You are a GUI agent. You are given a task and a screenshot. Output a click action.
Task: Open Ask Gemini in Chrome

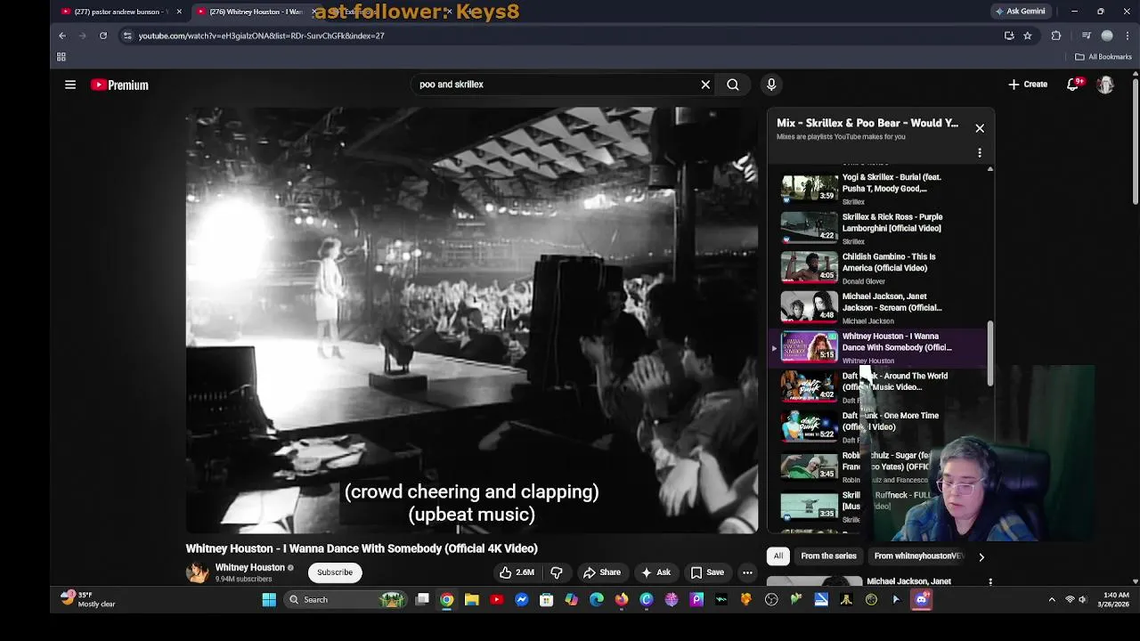[x=1021, y=12]
